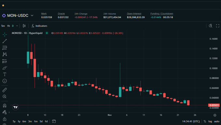Set chart range to 1d
This screenshot has height=125, width=221.
tap(46, 121)
